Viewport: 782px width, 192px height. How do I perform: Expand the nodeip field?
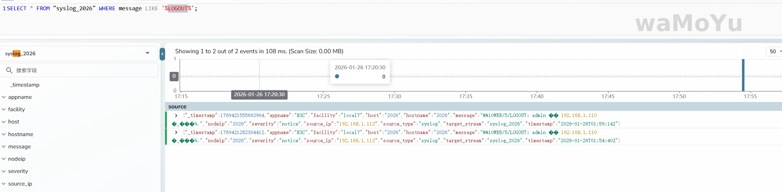[4, 159]
